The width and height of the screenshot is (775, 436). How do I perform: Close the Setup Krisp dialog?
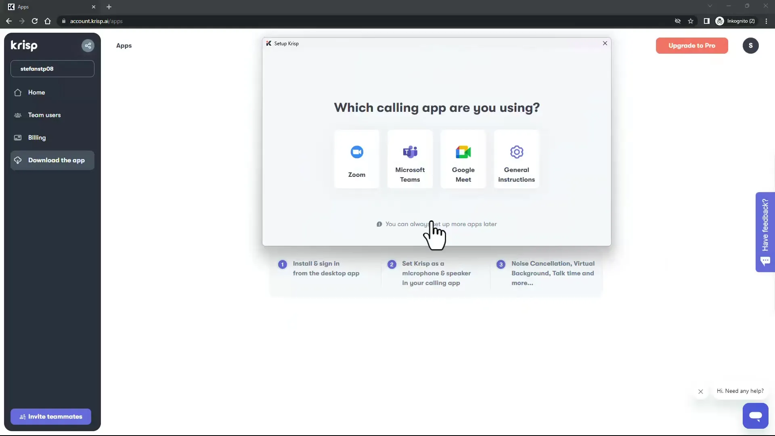[x=605, y=43]
